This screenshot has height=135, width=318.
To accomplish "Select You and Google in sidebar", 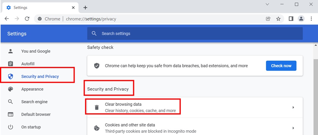I will click(36, 51).
